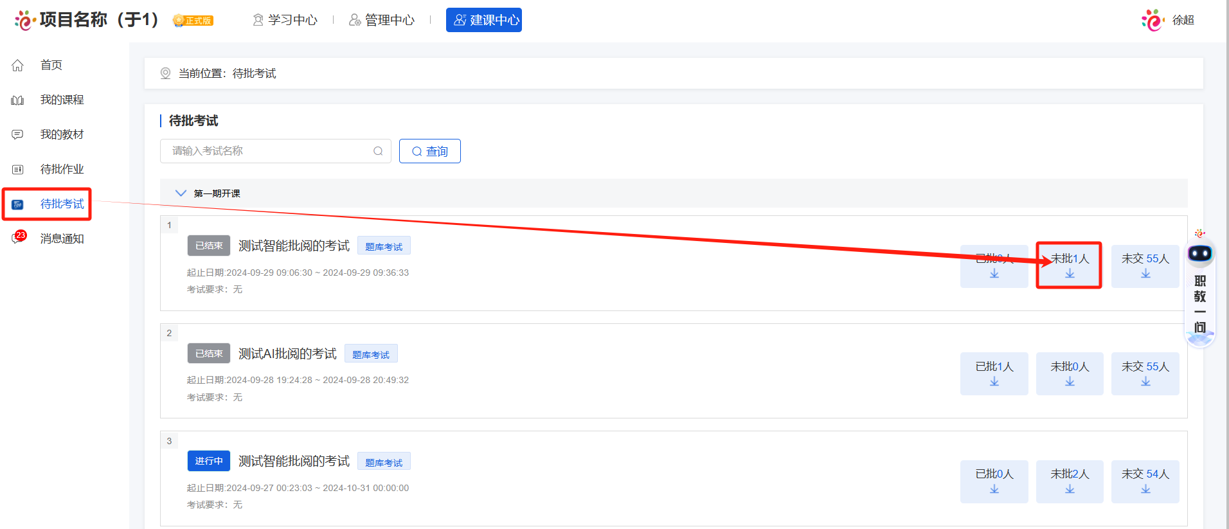Click 已批1人 for 测试AI批阅的考试
1229x529 pixels.
[994, 373]
